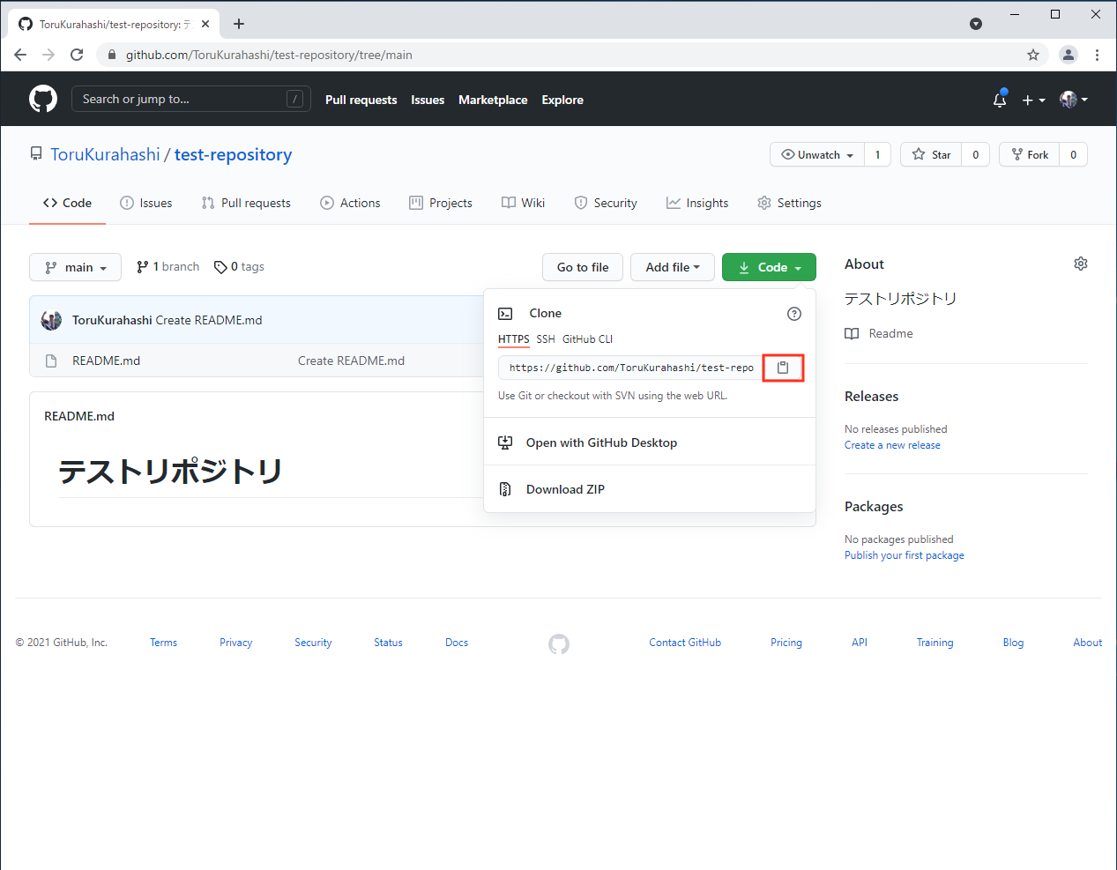Select the GitHub CLI clone option

tap(587, 339)
